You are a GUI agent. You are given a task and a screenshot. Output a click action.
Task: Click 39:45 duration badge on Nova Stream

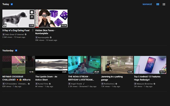[97, 72]
